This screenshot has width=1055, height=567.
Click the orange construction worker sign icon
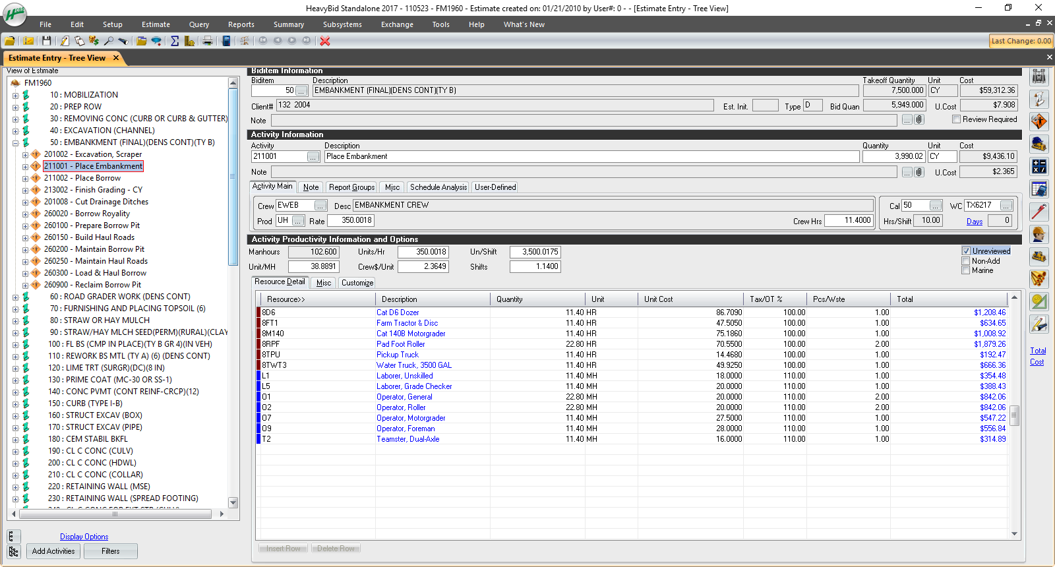tap(1039, 121)
